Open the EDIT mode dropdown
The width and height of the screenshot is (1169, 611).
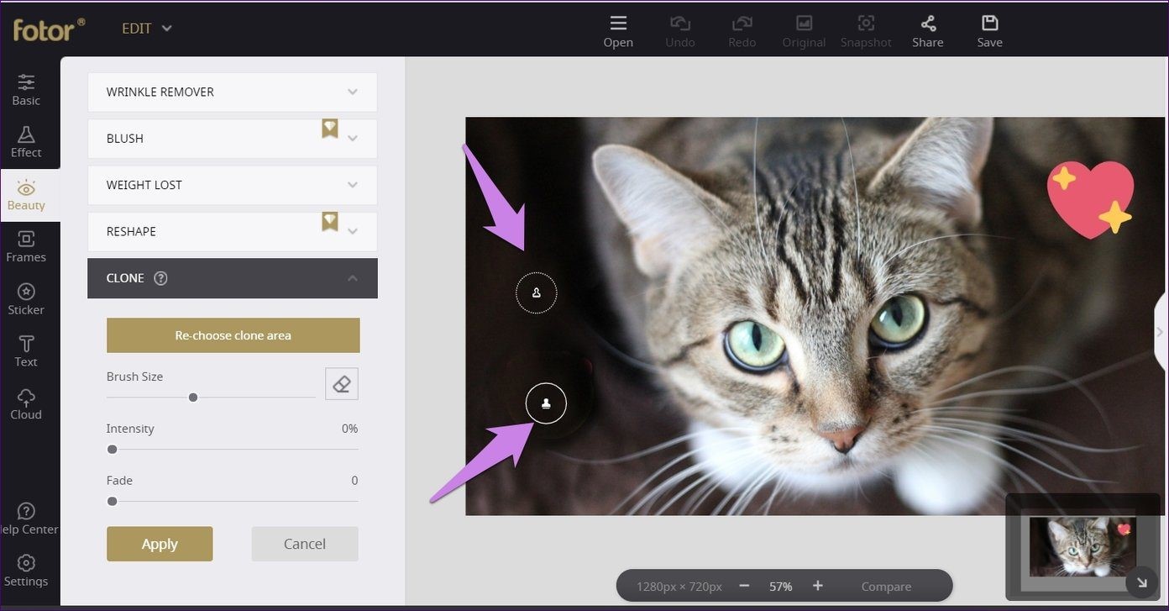pos(147,29)
